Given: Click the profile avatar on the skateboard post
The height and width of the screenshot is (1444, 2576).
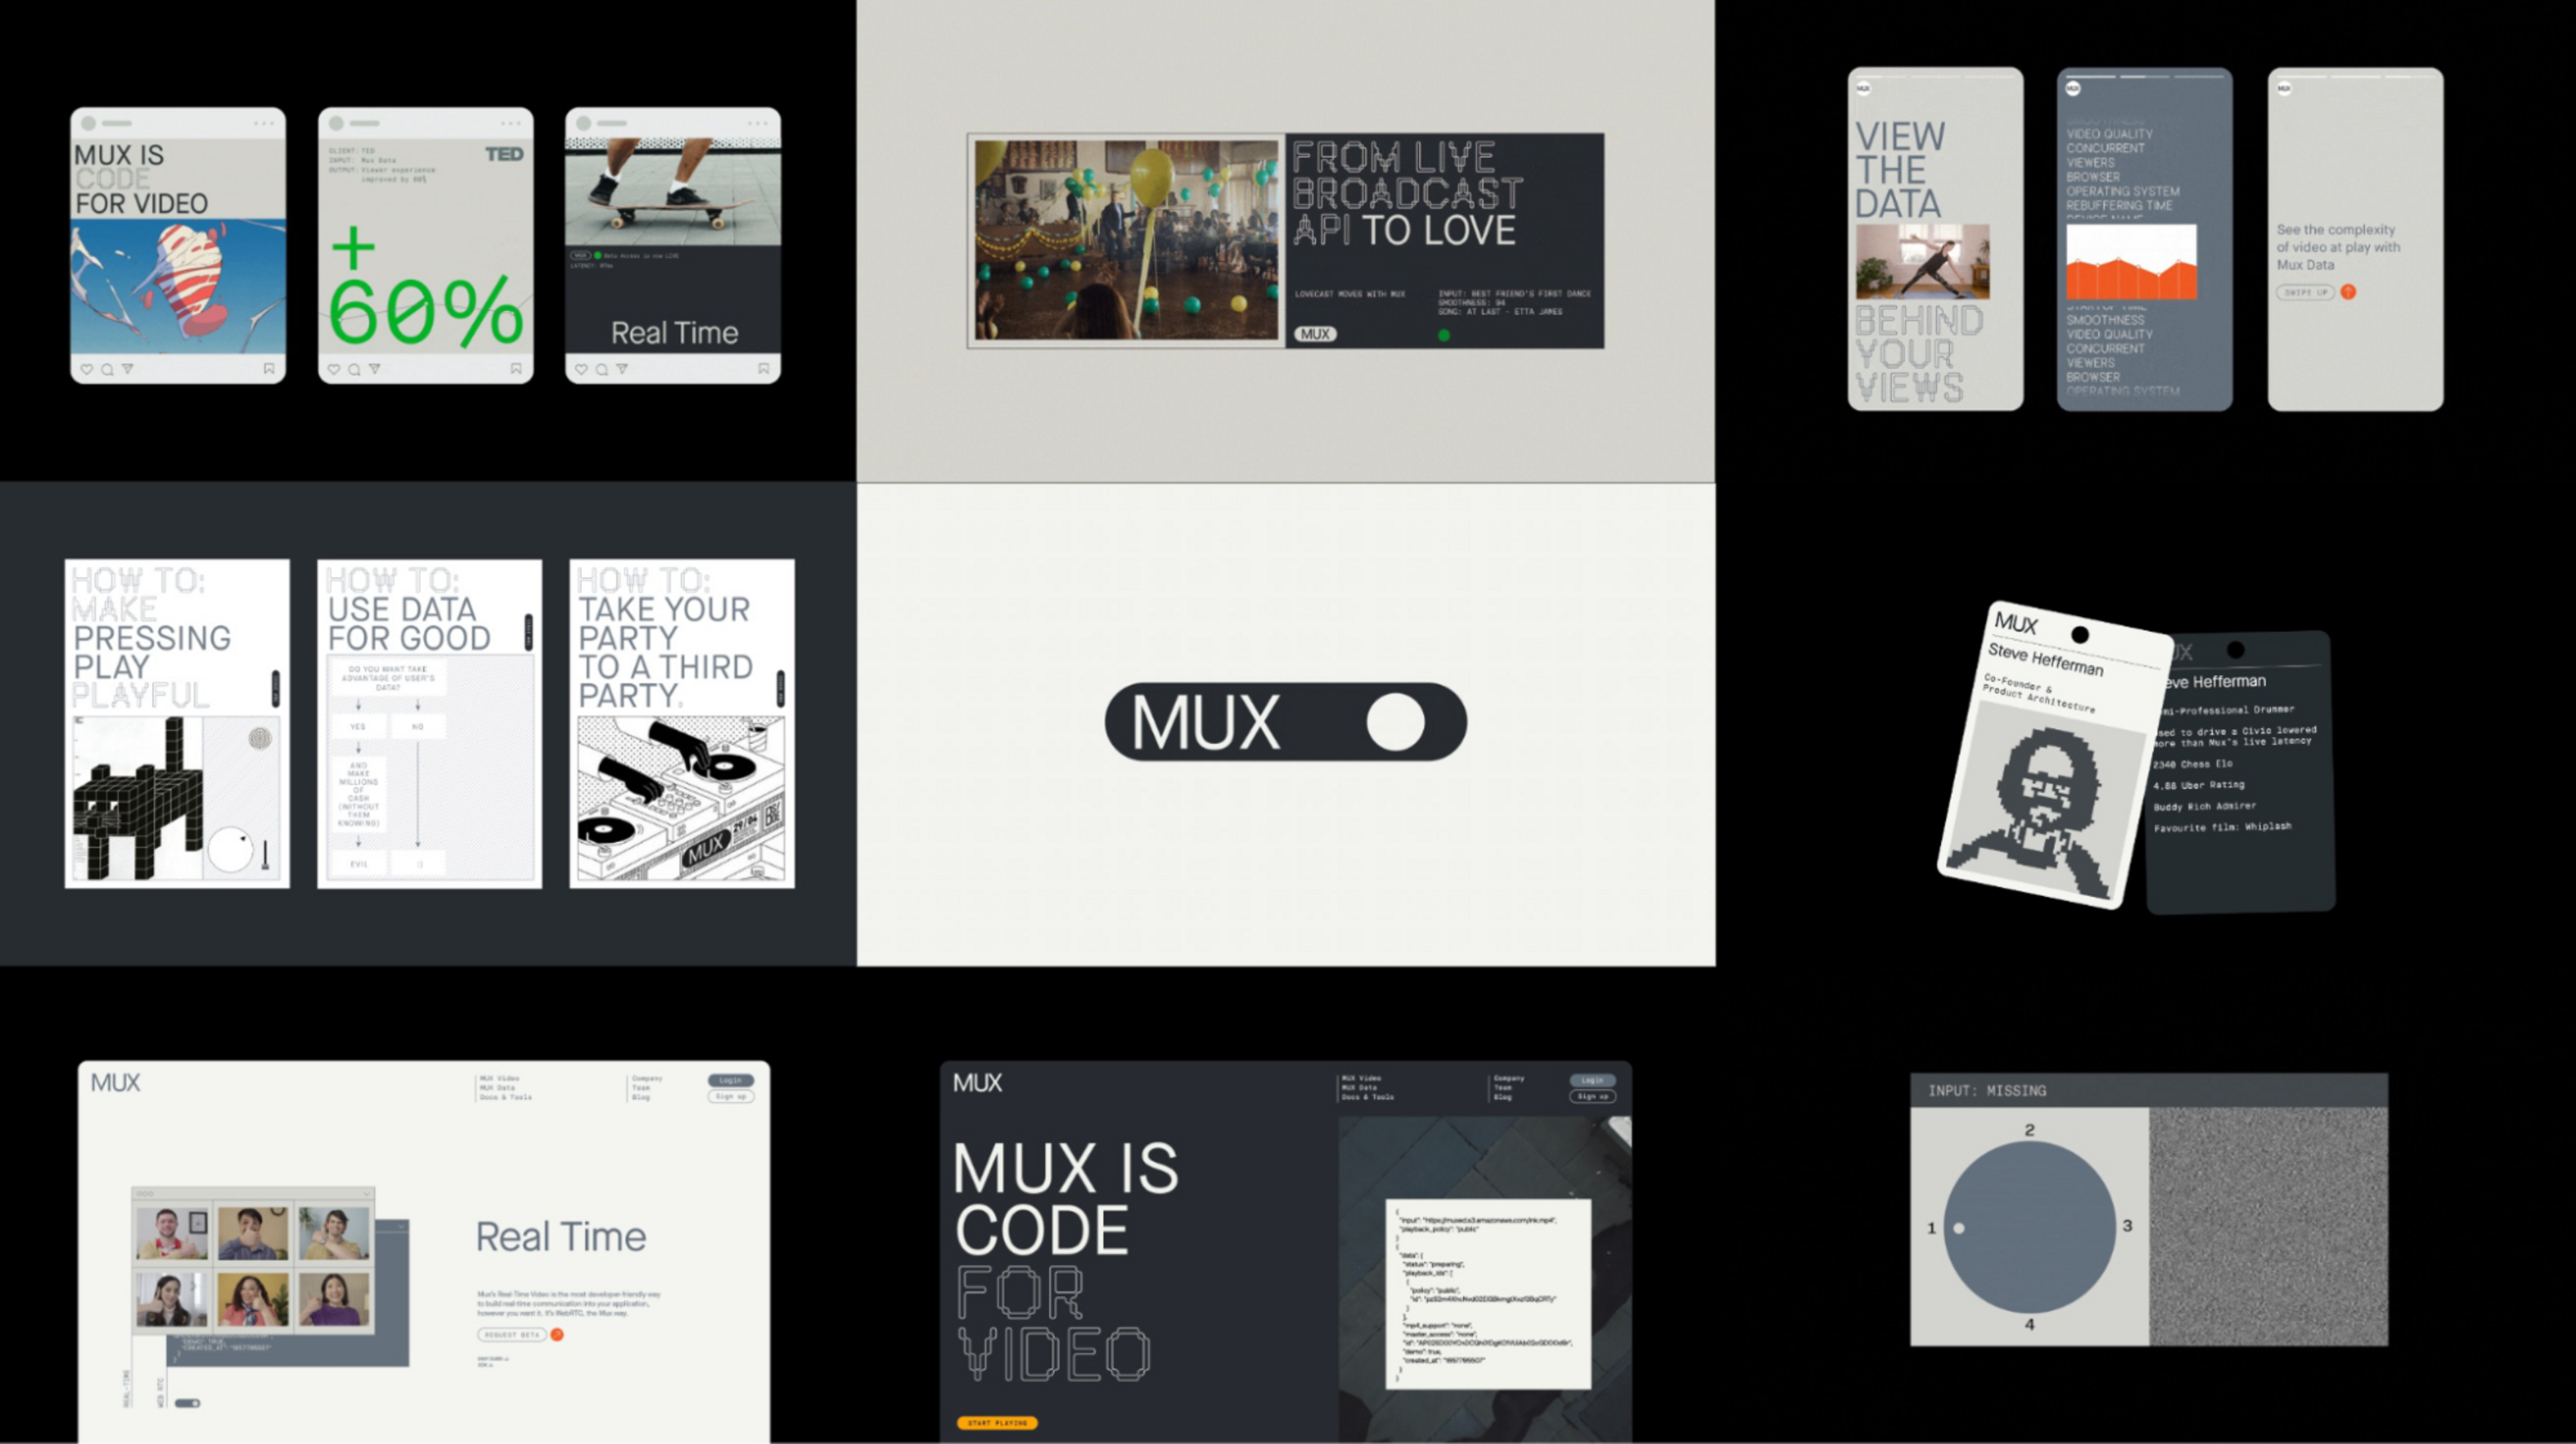Looking at the screenshot, I should click(x=583, y=124).
